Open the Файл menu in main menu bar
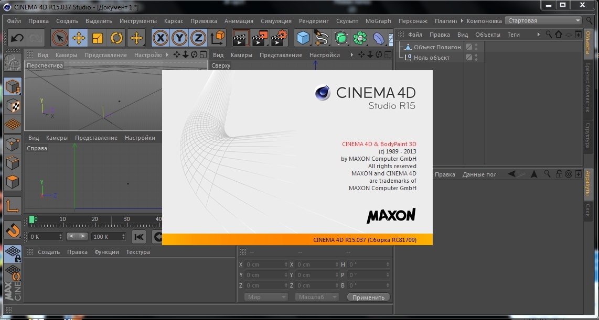The height and width of the screenshot is (320, 599). coord(14,21)
